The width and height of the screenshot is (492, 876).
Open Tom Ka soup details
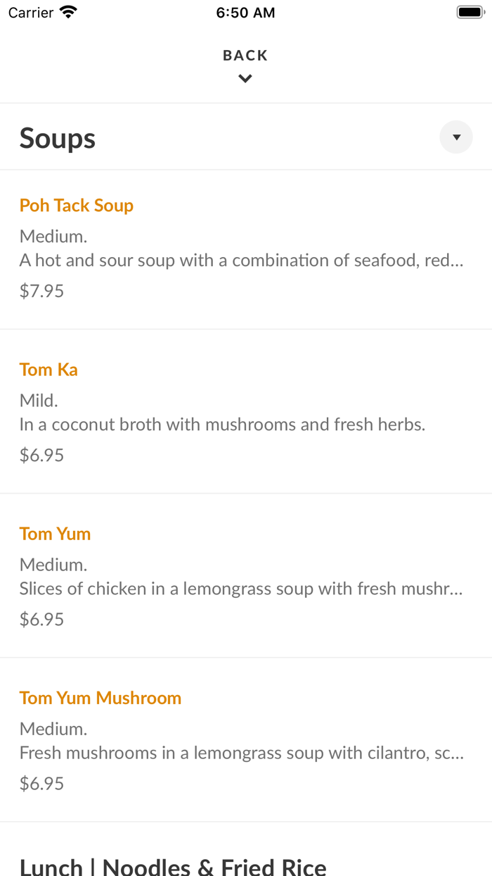48,369
